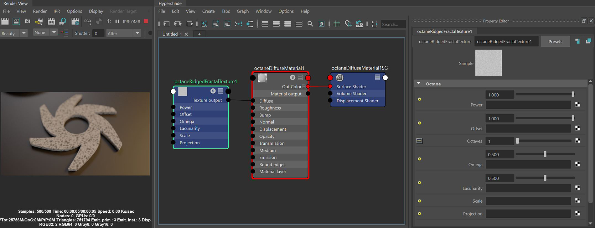Toggle grid display in Hypershade work area
Image resolution: width=595 pixels, height=228 pixels.
click(x=337, y=24)
